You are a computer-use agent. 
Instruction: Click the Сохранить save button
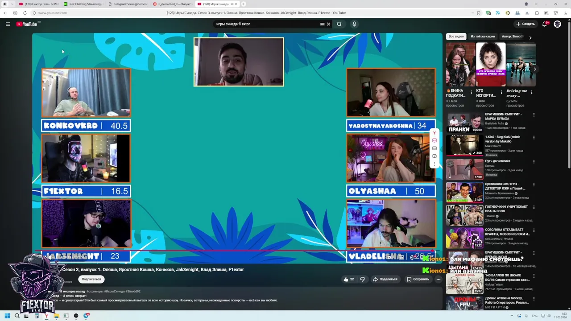pyautogui.click(x=418, y=279)
